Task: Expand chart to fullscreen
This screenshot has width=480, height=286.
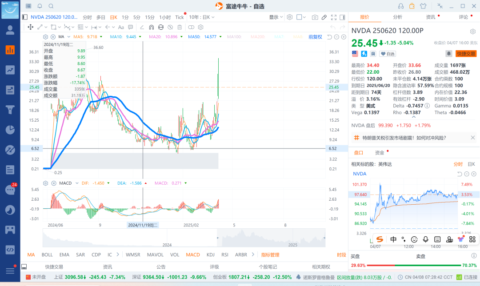Action: click(334, 17)
